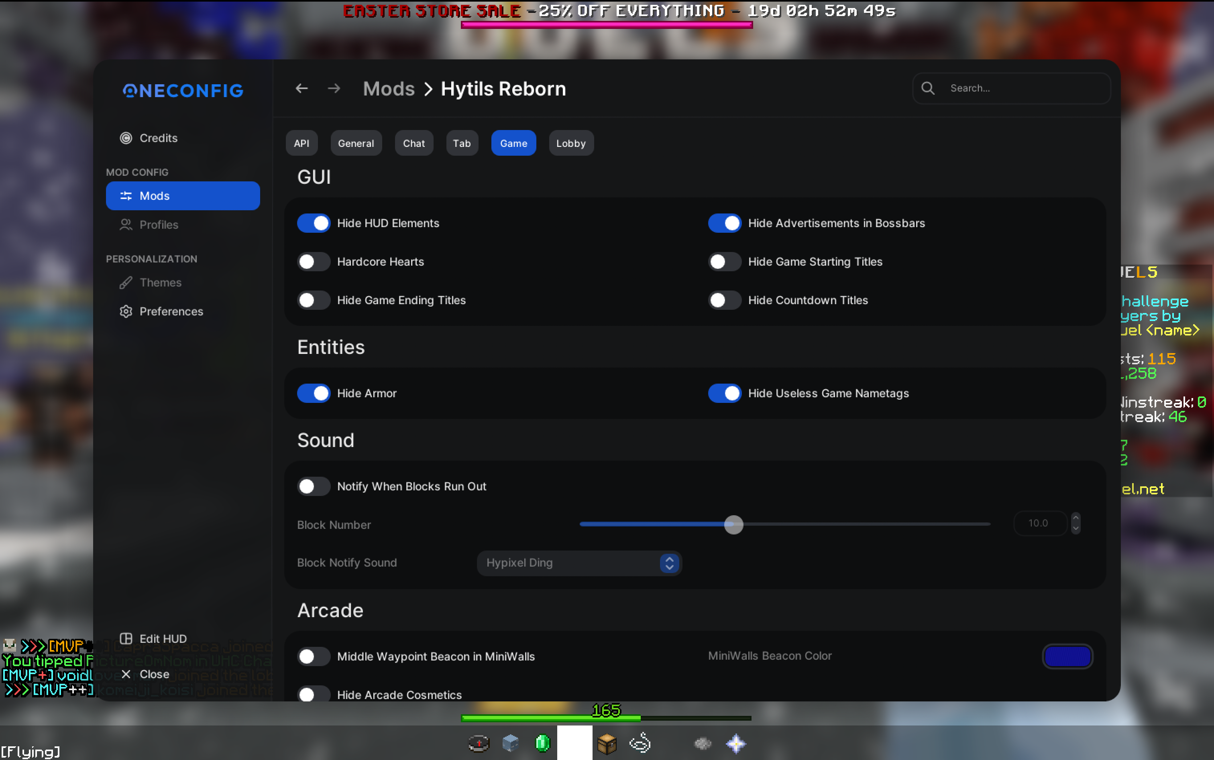This screenshot has height=760, width=1214.
Task: Switch to the Lobby tab
Action: (x=571, y=143)
